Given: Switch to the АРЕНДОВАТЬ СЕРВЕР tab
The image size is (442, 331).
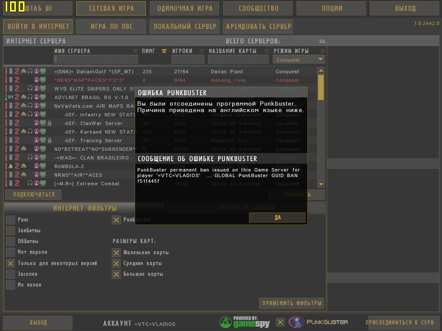Looking at the screenshot, I should pyautogui.click(x=258, y=26).
